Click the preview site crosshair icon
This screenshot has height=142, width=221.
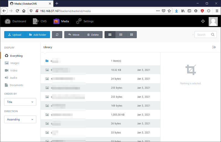203,21
